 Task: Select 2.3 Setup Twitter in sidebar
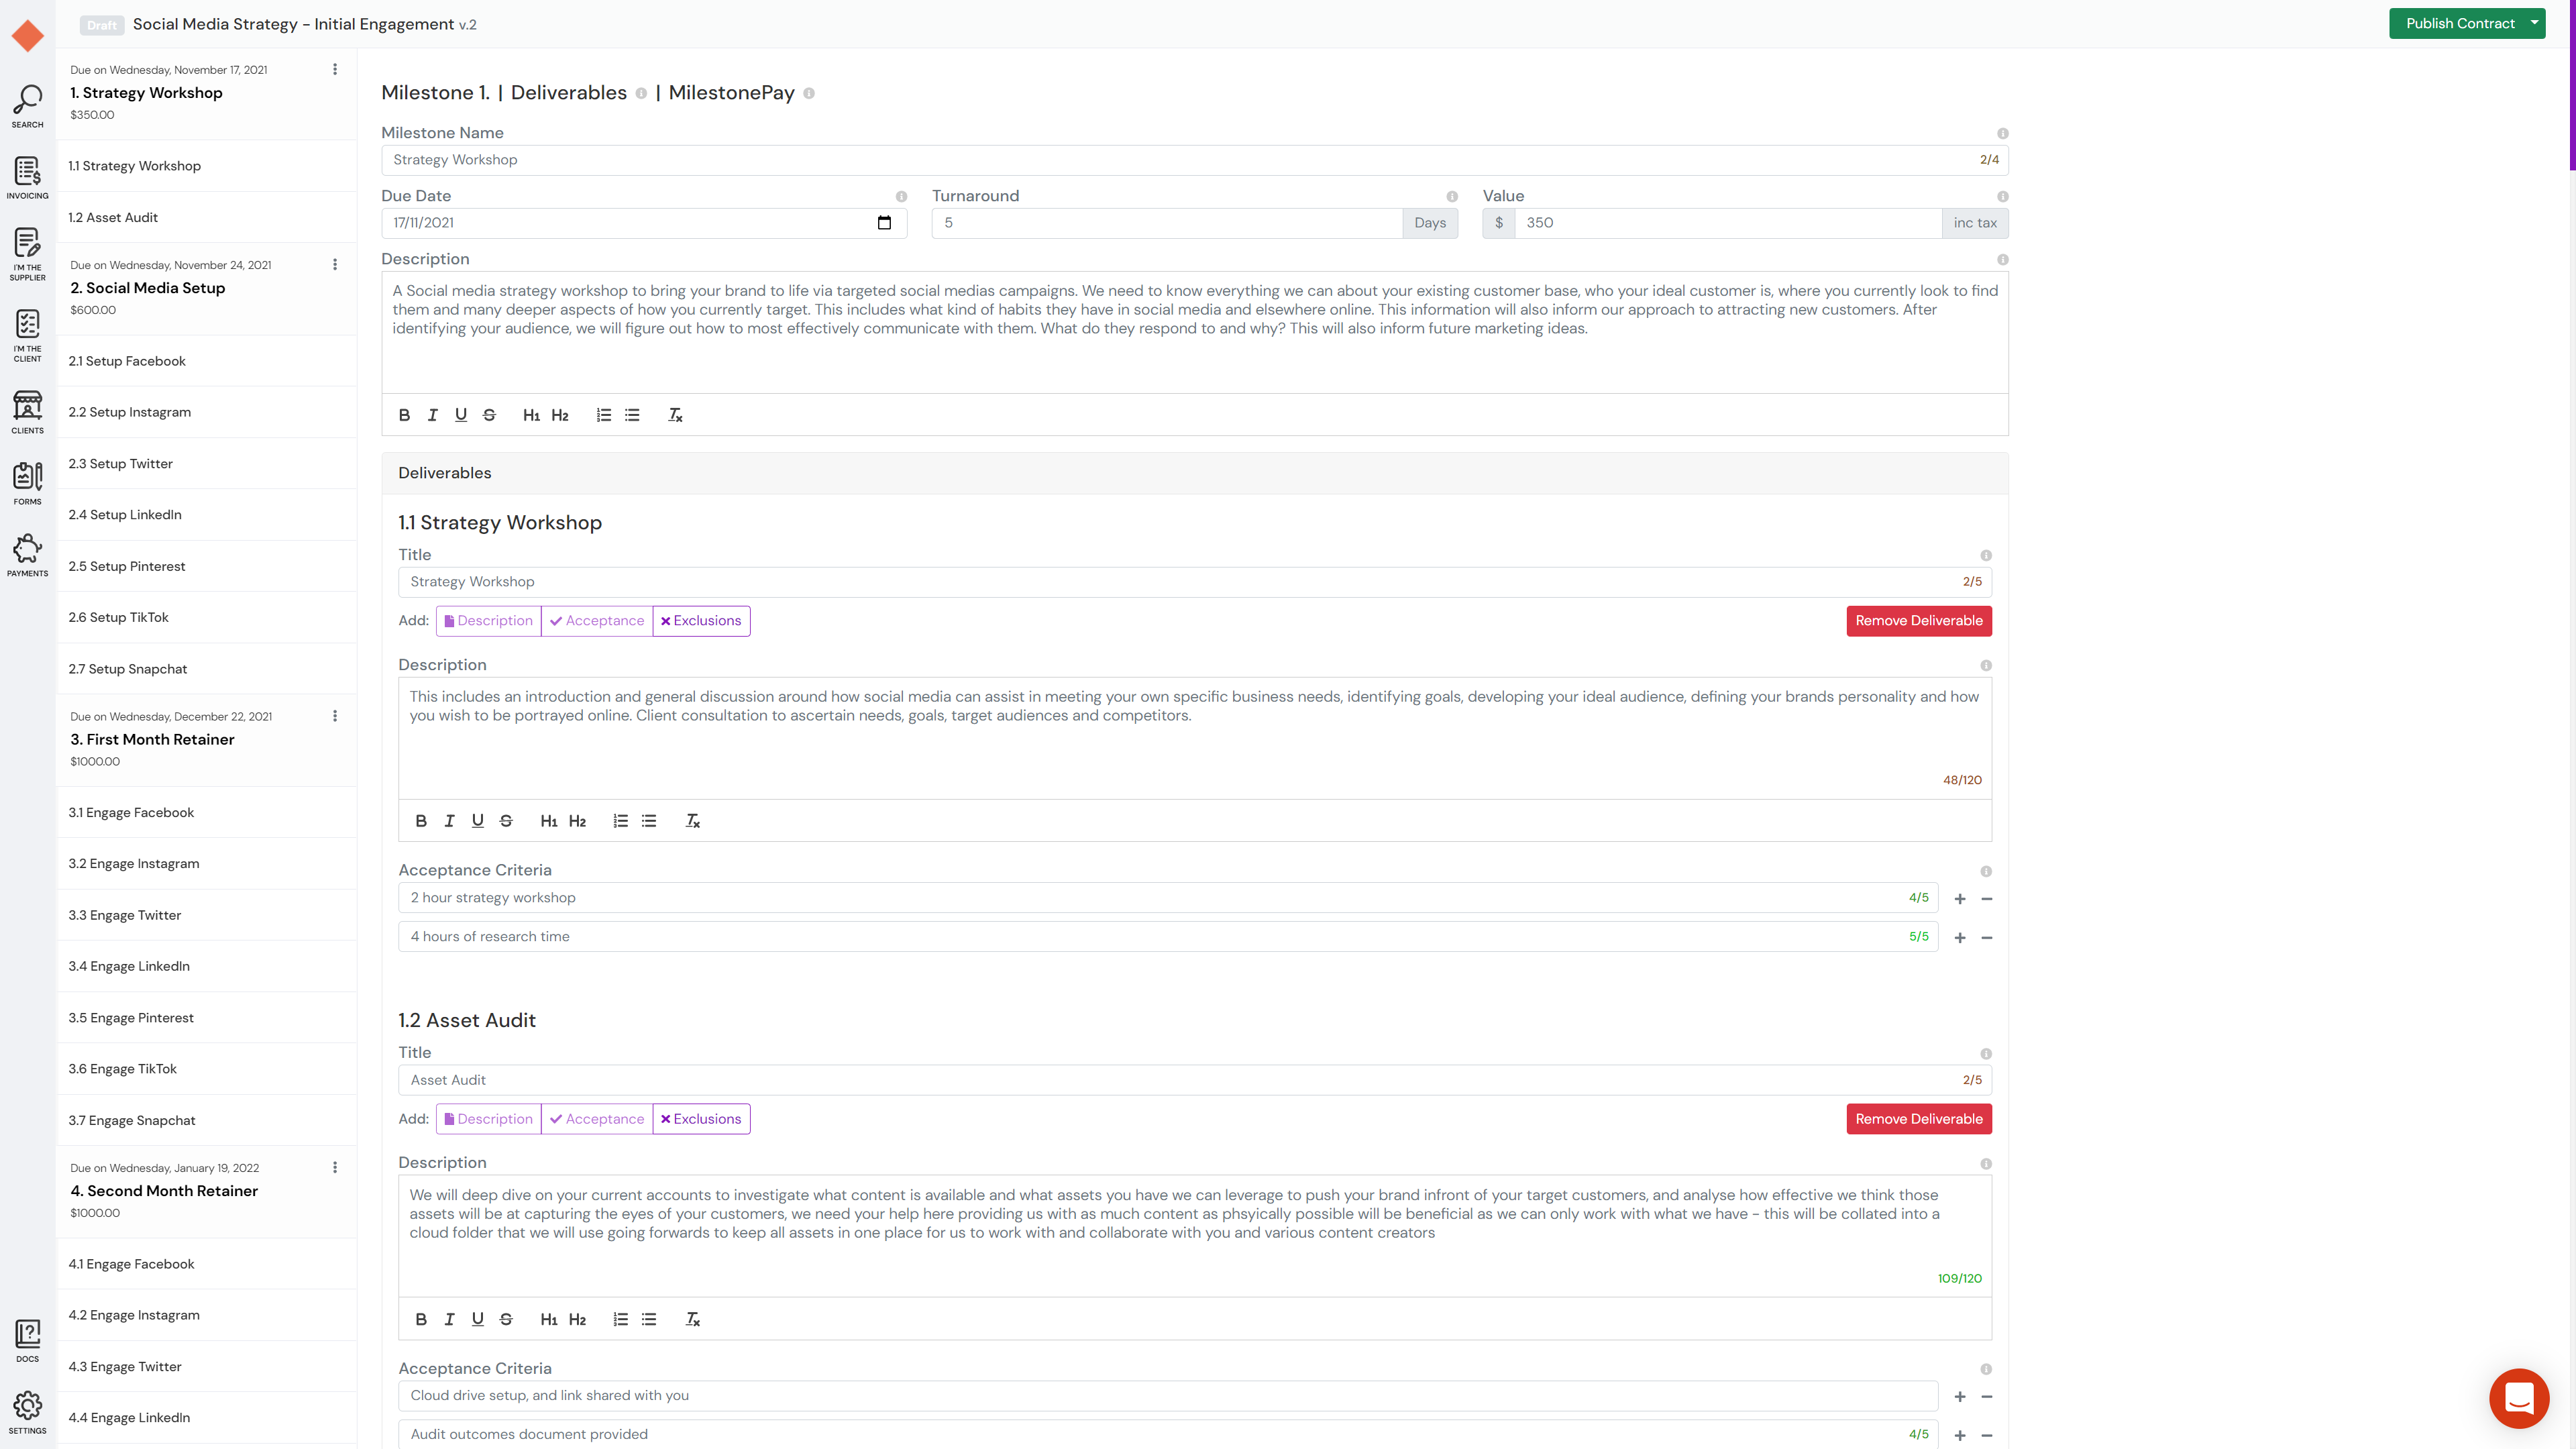point(121,464)
